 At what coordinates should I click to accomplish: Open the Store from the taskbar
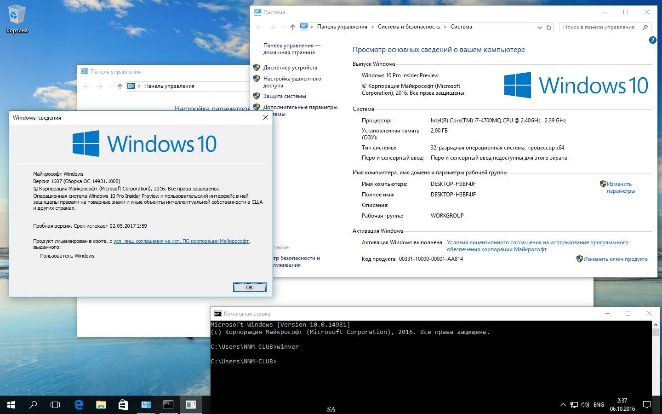(123, 405)
